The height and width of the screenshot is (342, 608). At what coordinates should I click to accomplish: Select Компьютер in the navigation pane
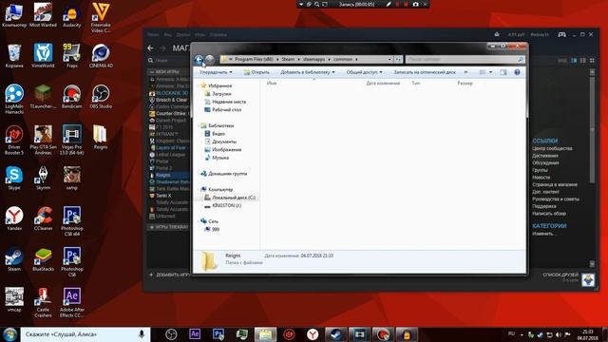[220, 190]
